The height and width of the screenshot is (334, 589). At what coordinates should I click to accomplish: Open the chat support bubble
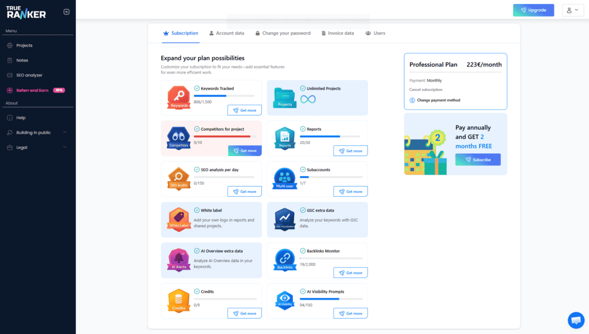(x=577, y=320)
